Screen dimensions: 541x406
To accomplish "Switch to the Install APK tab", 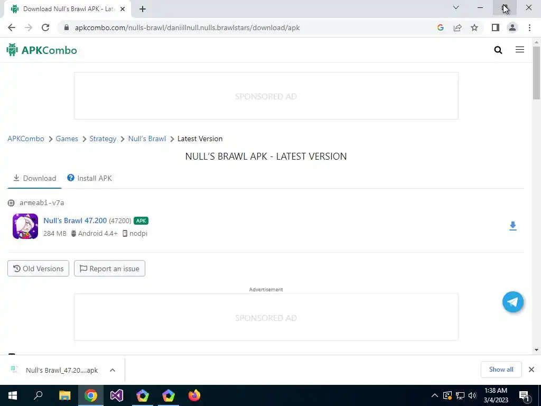I will pos(89,178).
